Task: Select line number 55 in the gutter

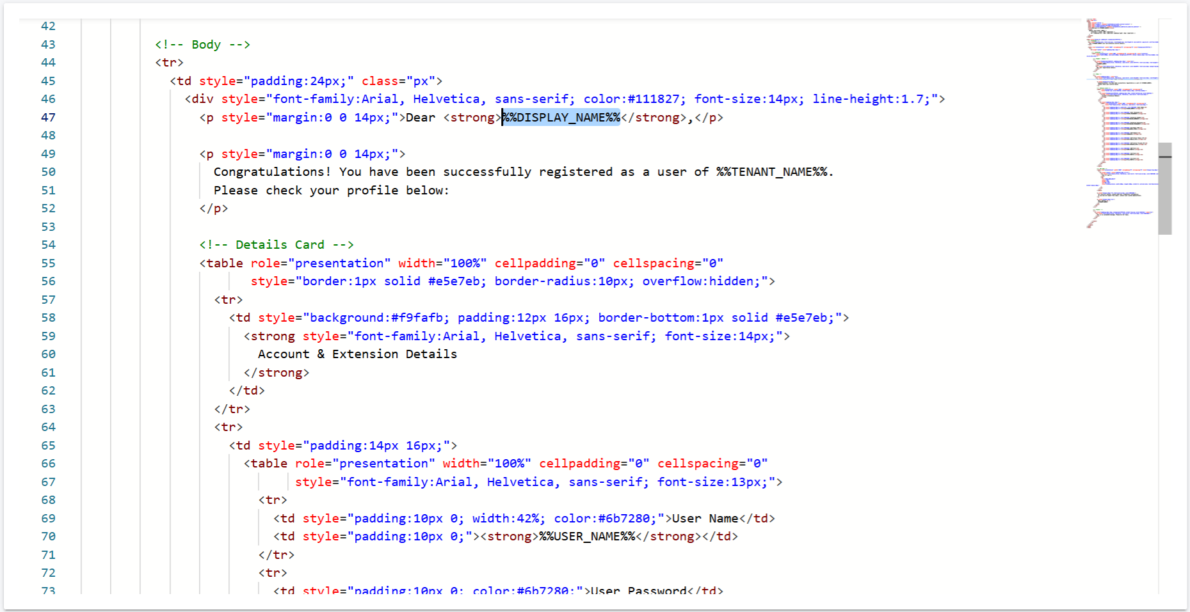Action: click(x=48, y=263)
